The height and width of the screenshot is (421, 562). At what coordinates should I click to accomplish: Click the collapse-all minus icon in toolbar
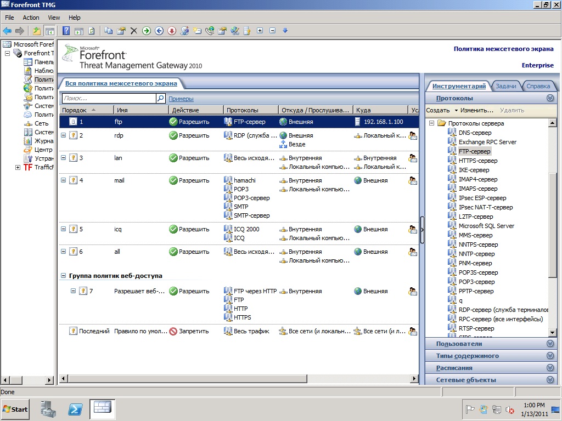click(272, 31)
